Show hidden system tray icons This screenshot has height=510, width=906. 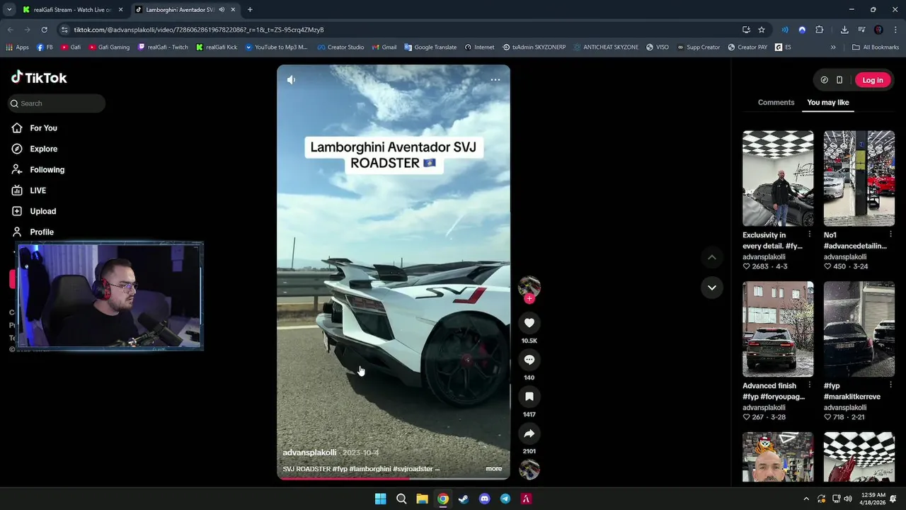(805, 499)
